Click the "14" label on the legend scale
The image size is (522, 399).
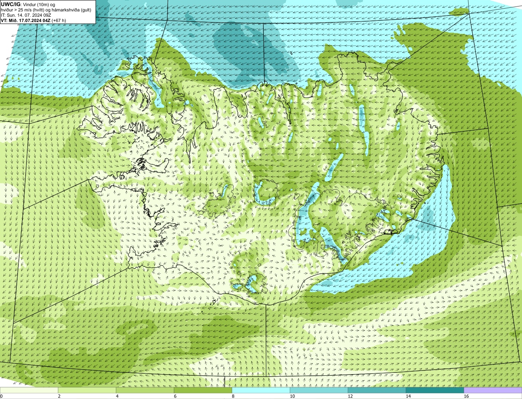pyautogui.click(x=408, y=396)
